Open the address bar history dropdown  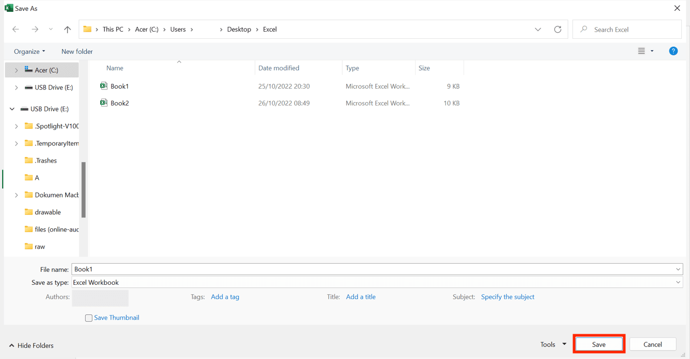point(538,30)
